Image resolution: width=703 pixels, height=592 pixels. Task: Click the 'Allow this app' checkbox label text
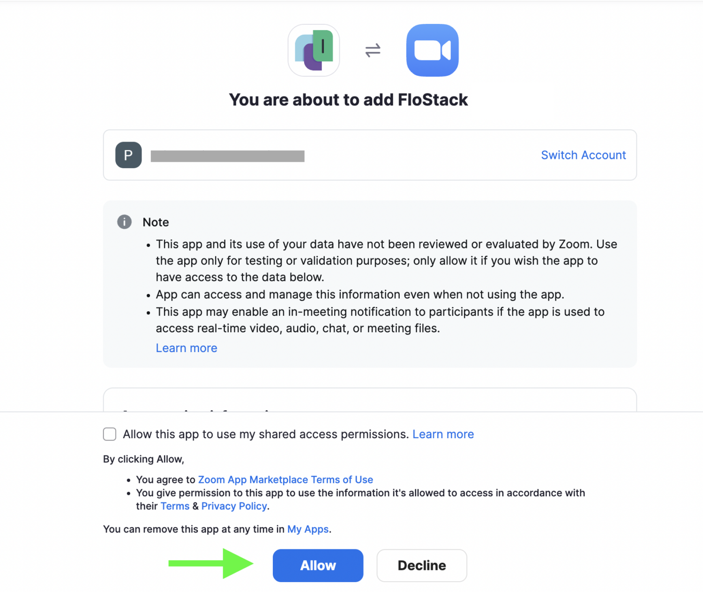[266, 434]
